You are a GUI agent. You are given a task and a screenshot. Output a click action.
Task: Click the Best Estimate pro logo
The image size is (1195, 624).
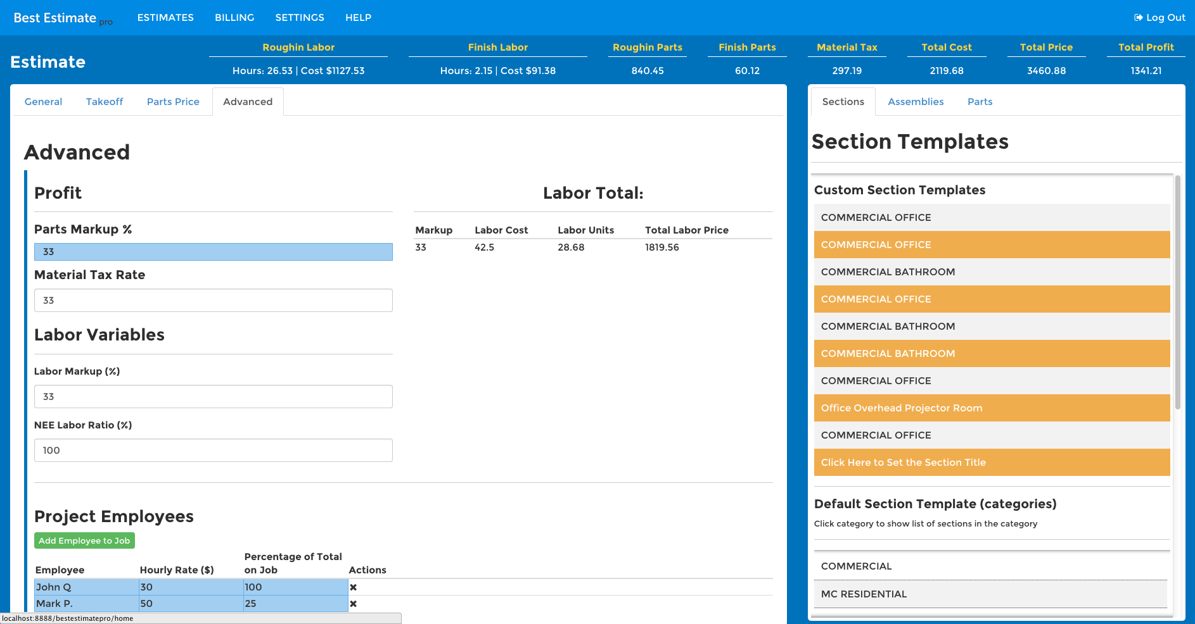(57, 18)
